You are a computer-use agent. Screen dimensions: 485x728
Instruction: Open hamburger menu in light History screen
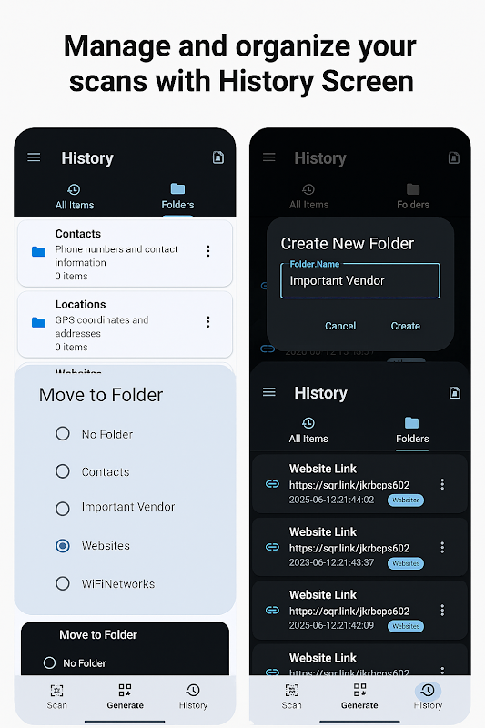tap(34, 157)
